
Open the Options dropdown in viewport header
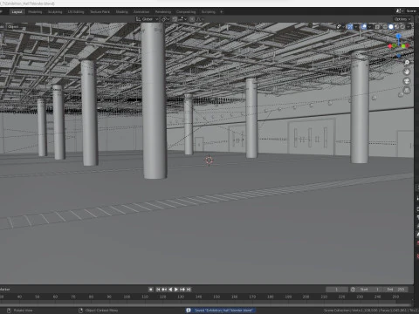point(402,19)
